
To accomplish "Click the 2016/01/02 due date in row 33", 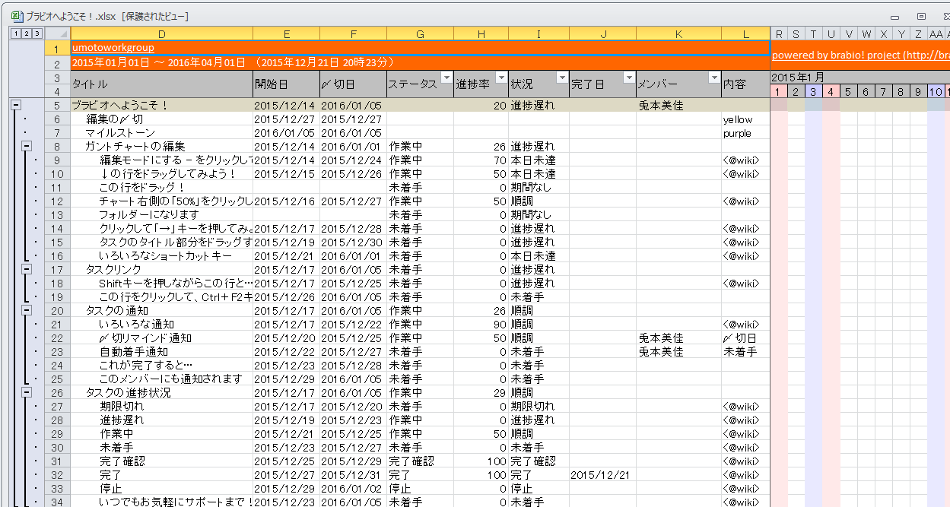I will pos(354,489).
